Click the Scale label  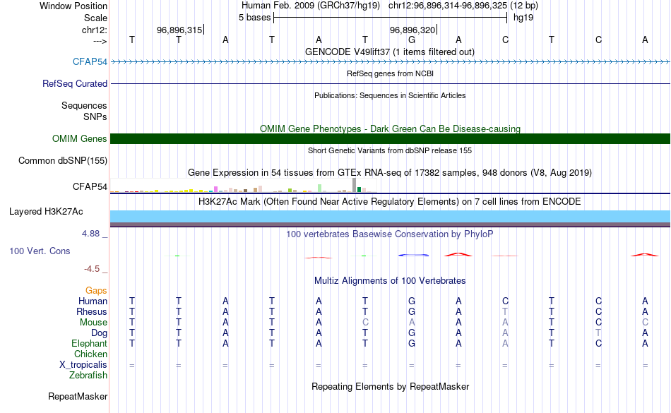tap(95, 18)
